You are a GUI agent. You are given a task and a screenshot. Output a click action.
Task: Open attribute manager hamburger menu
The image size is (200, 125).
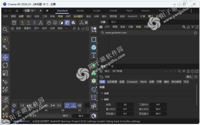101,71
